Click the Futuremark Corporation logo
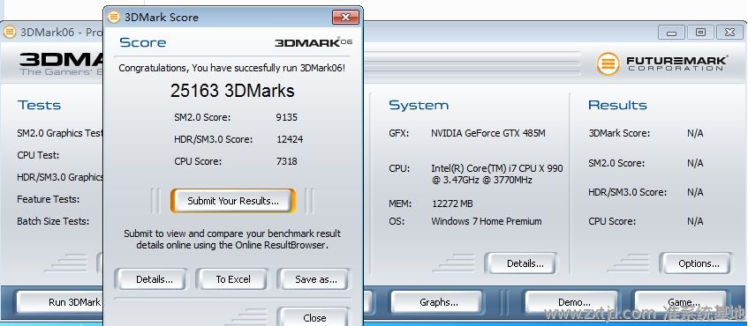This screenshot has height=326, width=748. click(x=662, y=63)
